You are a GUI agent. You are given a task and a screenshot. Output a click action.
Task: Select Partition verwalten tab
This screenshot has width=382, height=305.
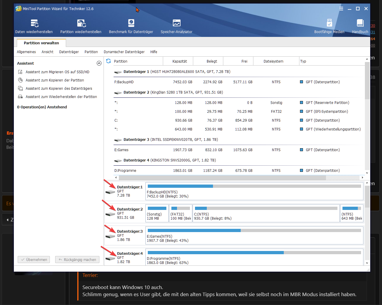[41, 43]
